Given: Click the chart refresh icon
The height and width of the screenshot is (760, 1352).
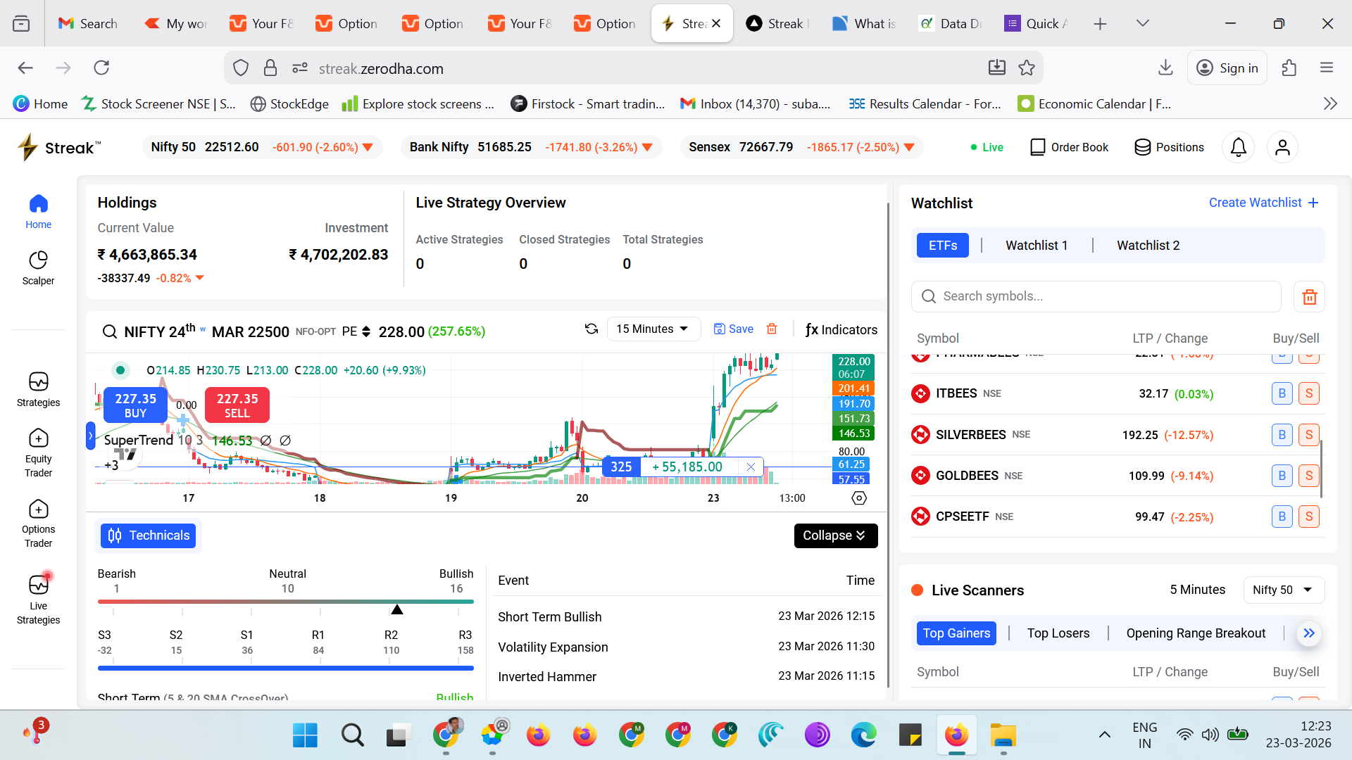Looking at the screenshot, I should pos(591,329).
